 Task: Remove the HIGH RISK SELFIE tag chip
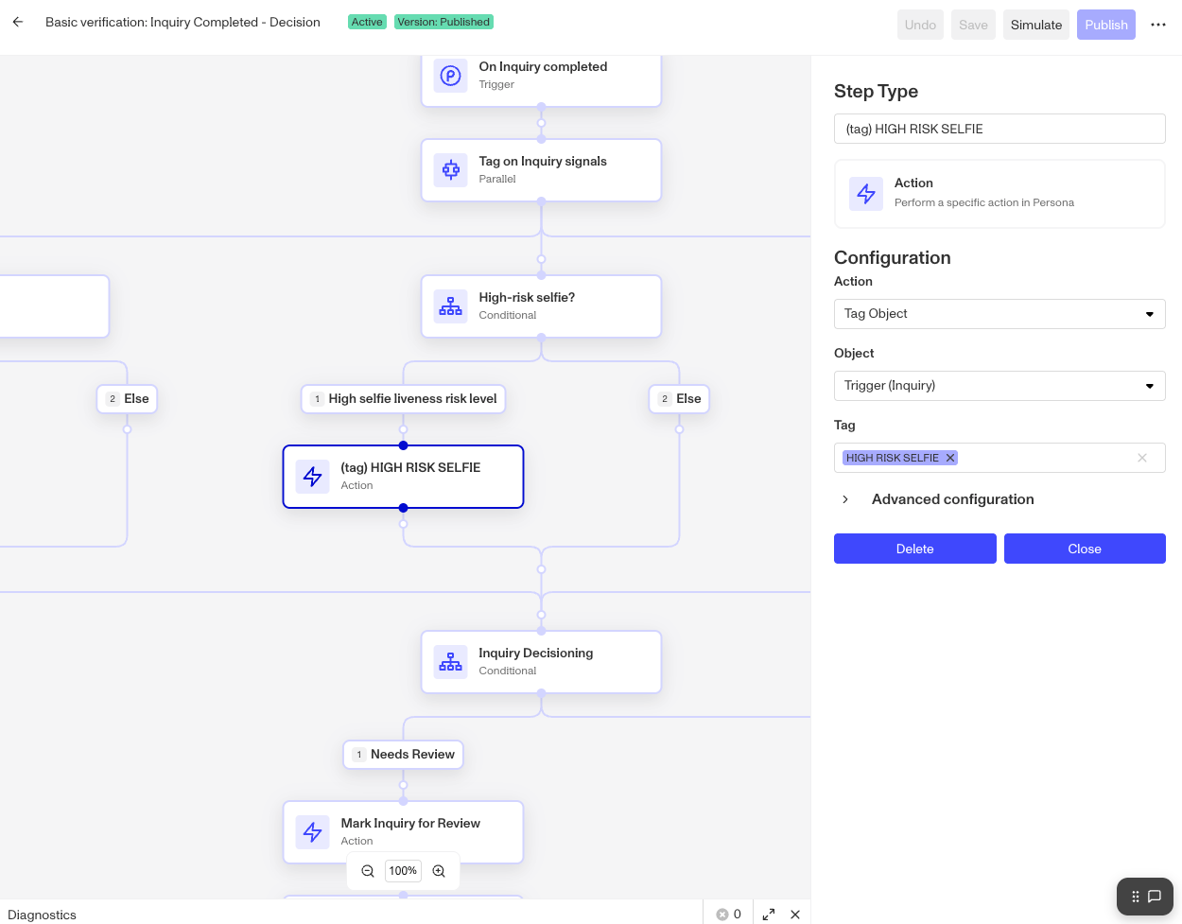pyautogui.click(x=950, y=458)
